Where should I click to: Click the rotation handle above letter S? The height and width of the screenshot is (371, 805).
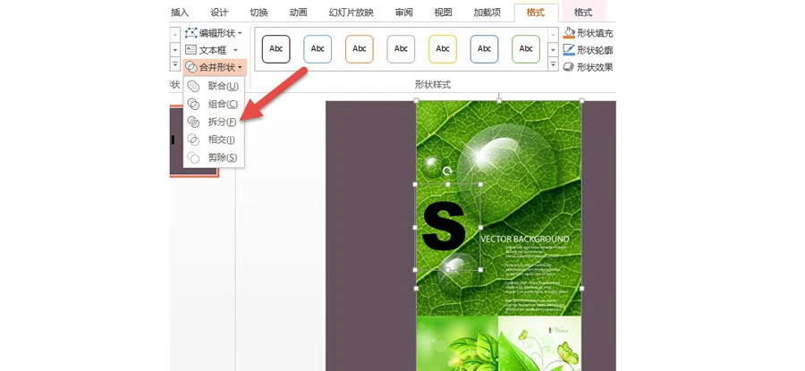click(x=448, y=172)
